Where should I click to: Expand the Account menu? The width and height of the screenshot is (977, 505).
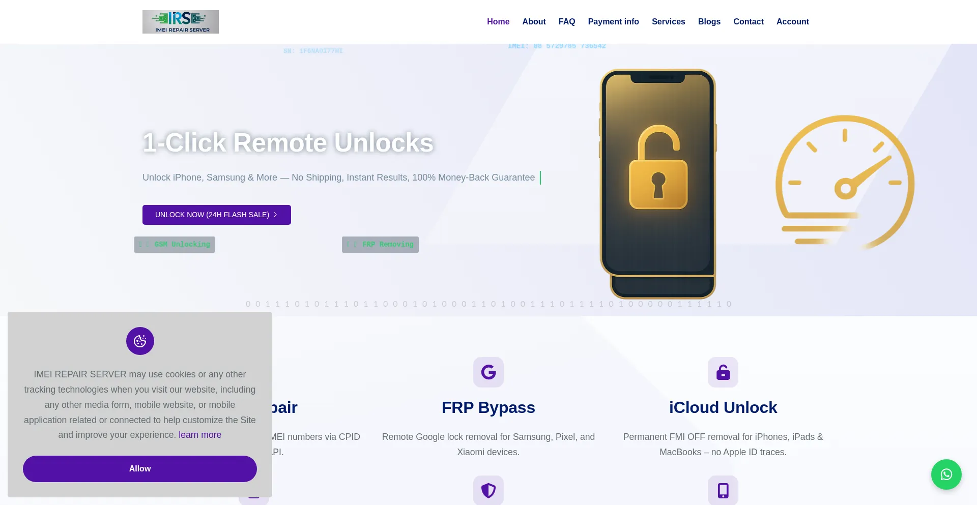tap(792, 22)
